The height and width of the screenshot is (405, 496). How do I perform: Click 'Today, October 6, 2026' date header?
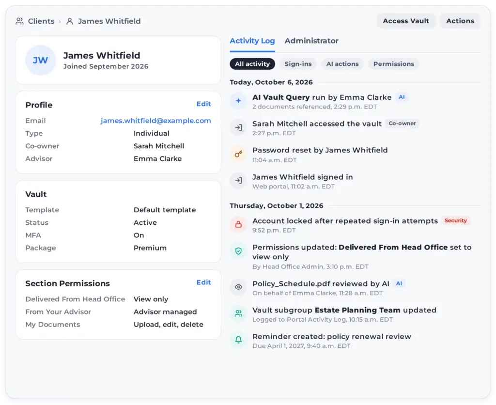pyautogui.click(x=271, y=82)
